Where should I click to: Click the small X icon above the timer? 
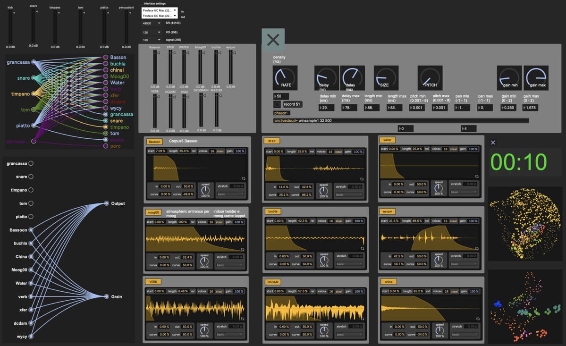tap(493, 143)
